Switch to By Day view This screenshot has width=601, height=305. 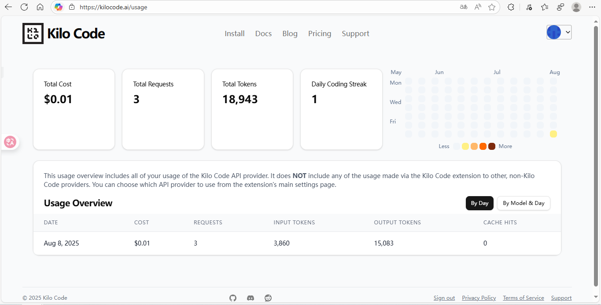click(479, 203)
